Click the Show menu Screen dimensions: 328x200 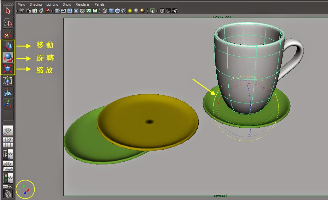(x=67, y=4)
